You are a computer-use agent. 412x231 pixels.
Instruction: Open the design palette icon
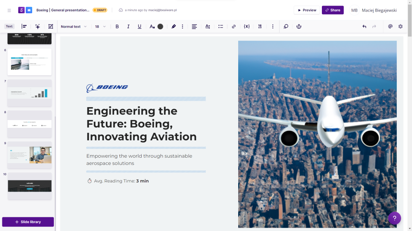click(390, 26)
